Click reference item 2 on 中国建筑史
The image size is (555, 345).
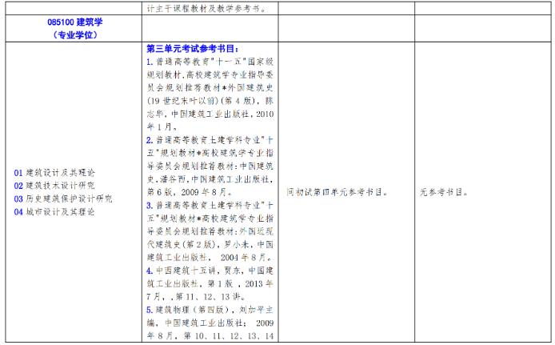click(x=210, y=166)
